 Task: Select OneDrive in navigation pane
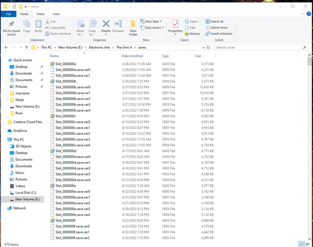coord(20,131)
